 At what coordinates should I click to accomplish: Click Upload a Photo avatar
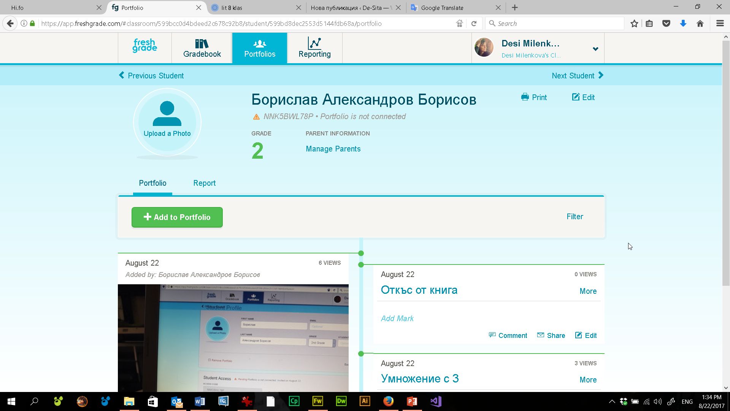(167, 122)
